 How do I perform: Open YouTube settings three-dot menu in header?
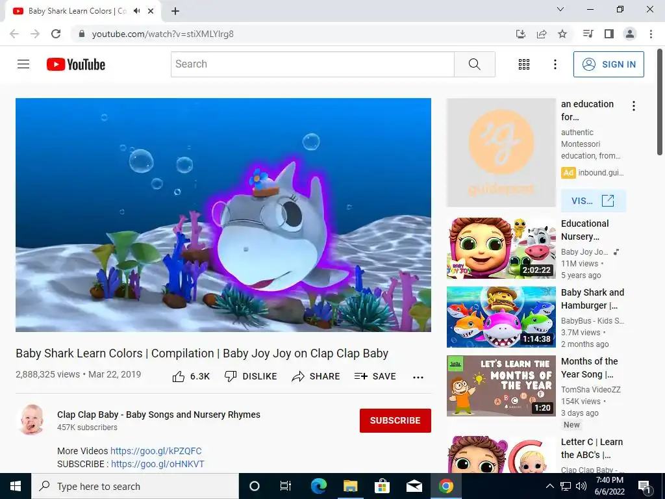tap(555, 64)
